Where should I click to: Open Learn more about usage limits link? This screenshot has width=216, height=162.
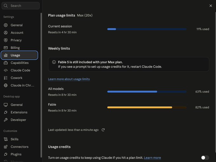pyautogui.click(x=69, y=79)
